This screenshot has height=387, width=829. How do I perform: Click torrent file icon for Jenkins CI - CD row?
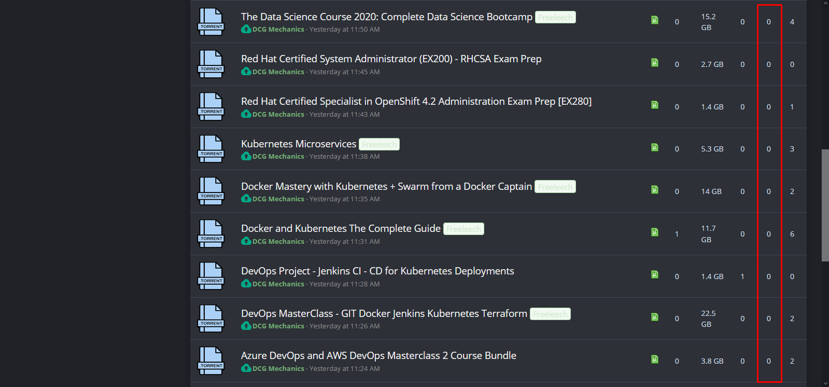point(211,276)
